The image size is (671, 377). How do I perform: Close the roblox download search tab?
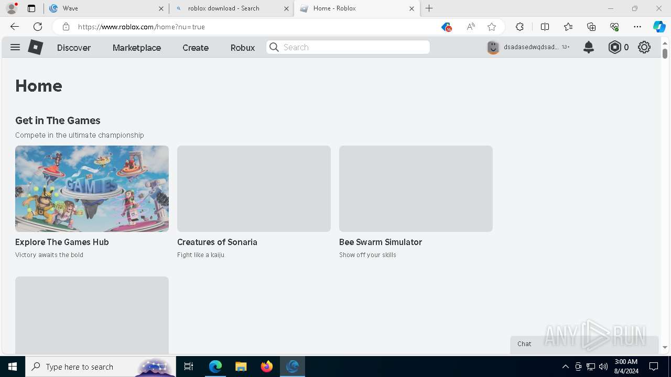pos(286,8)
